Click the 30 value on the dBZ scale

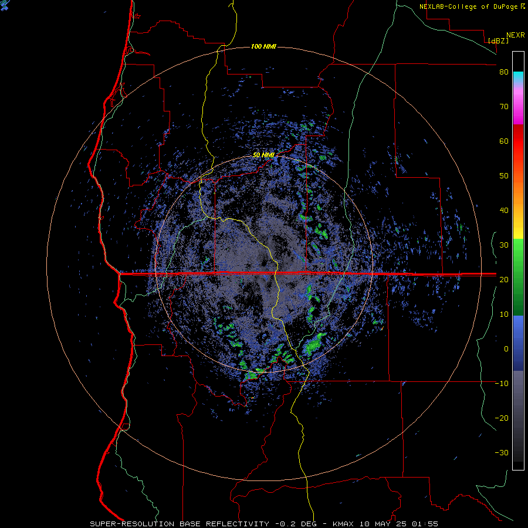coord(504,245)
